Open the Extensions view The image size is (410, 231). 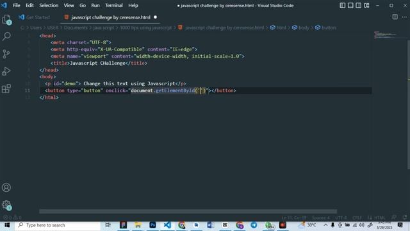pyautogui.click(x=6, y=89)
